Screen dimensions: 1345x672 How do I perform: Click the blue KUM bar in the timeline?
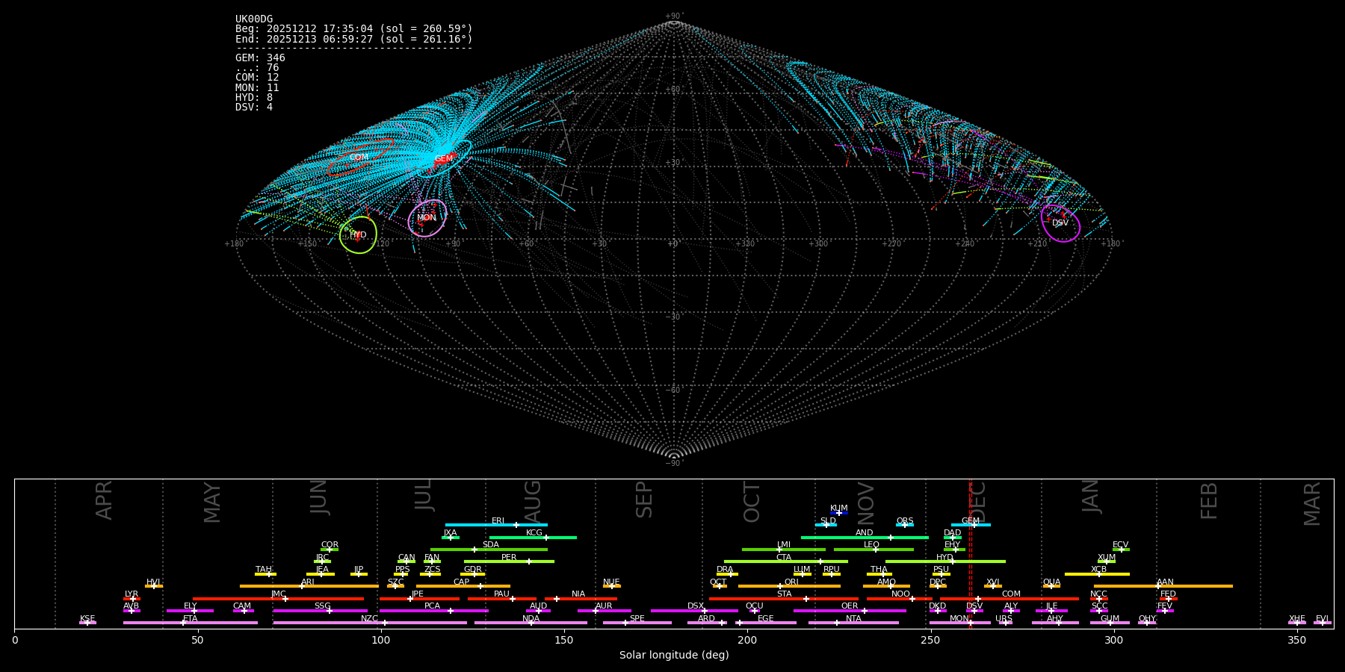(839, 513)
